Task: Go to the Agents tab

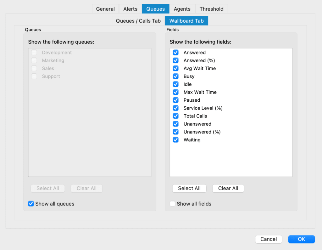Action: [x=182, y=9]
